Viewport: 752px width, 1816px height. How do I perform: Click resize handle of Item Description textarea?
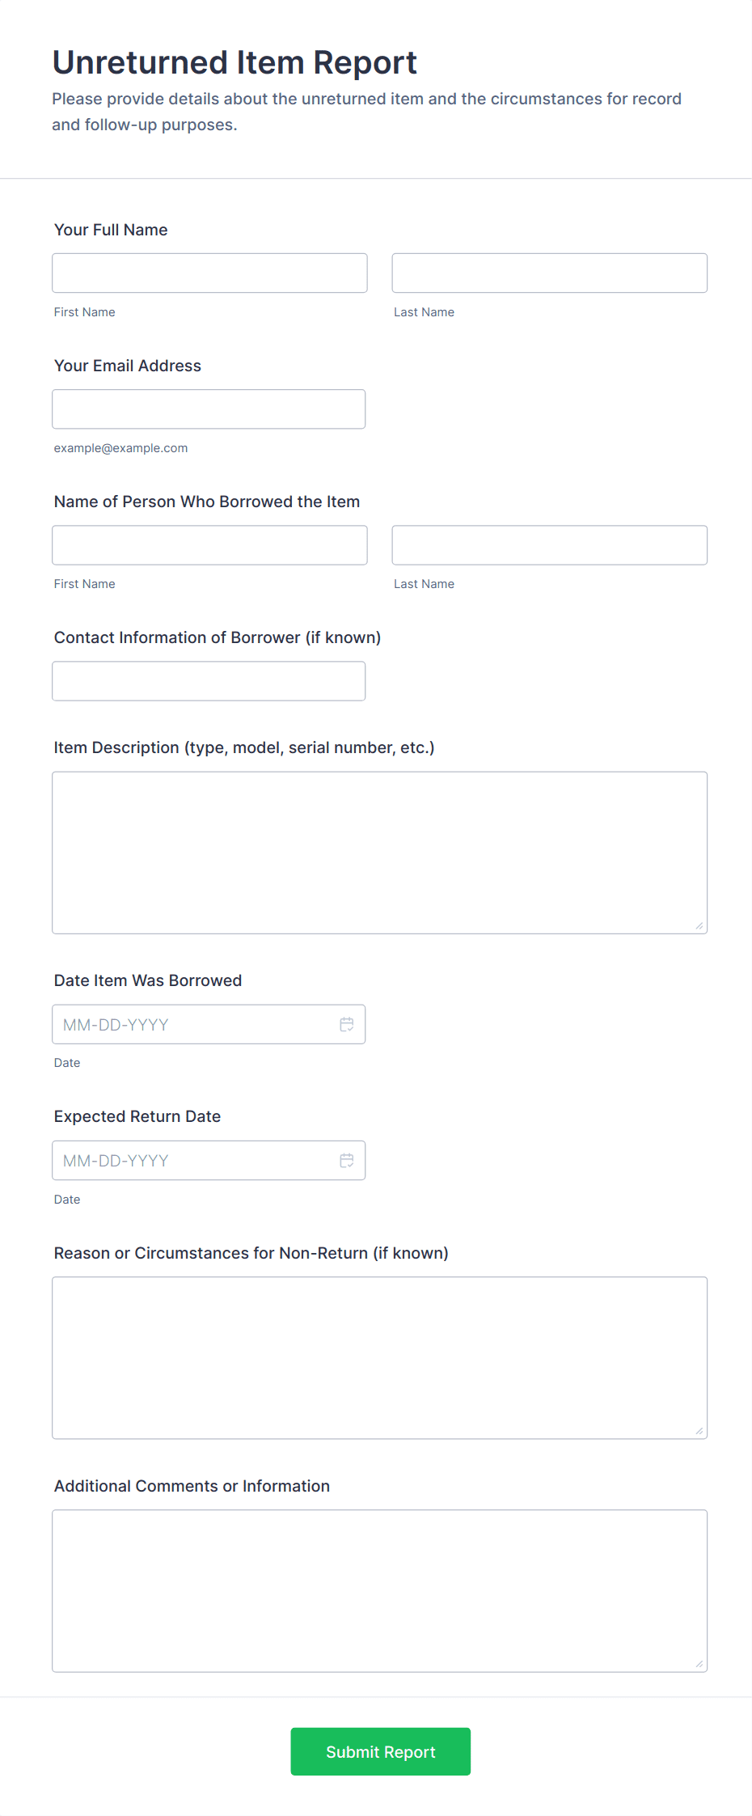[x=699, y=925]
